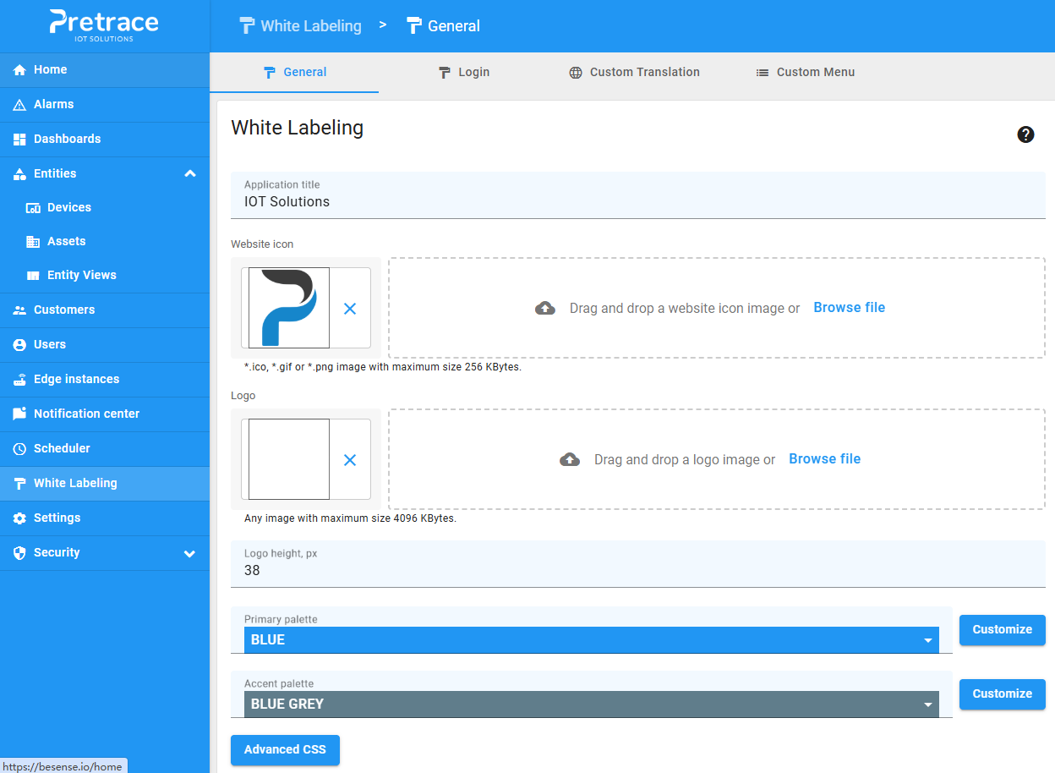Open Alarms from the sidebar menu
The width and height of the screenshot is (1055, 773).
105,105
